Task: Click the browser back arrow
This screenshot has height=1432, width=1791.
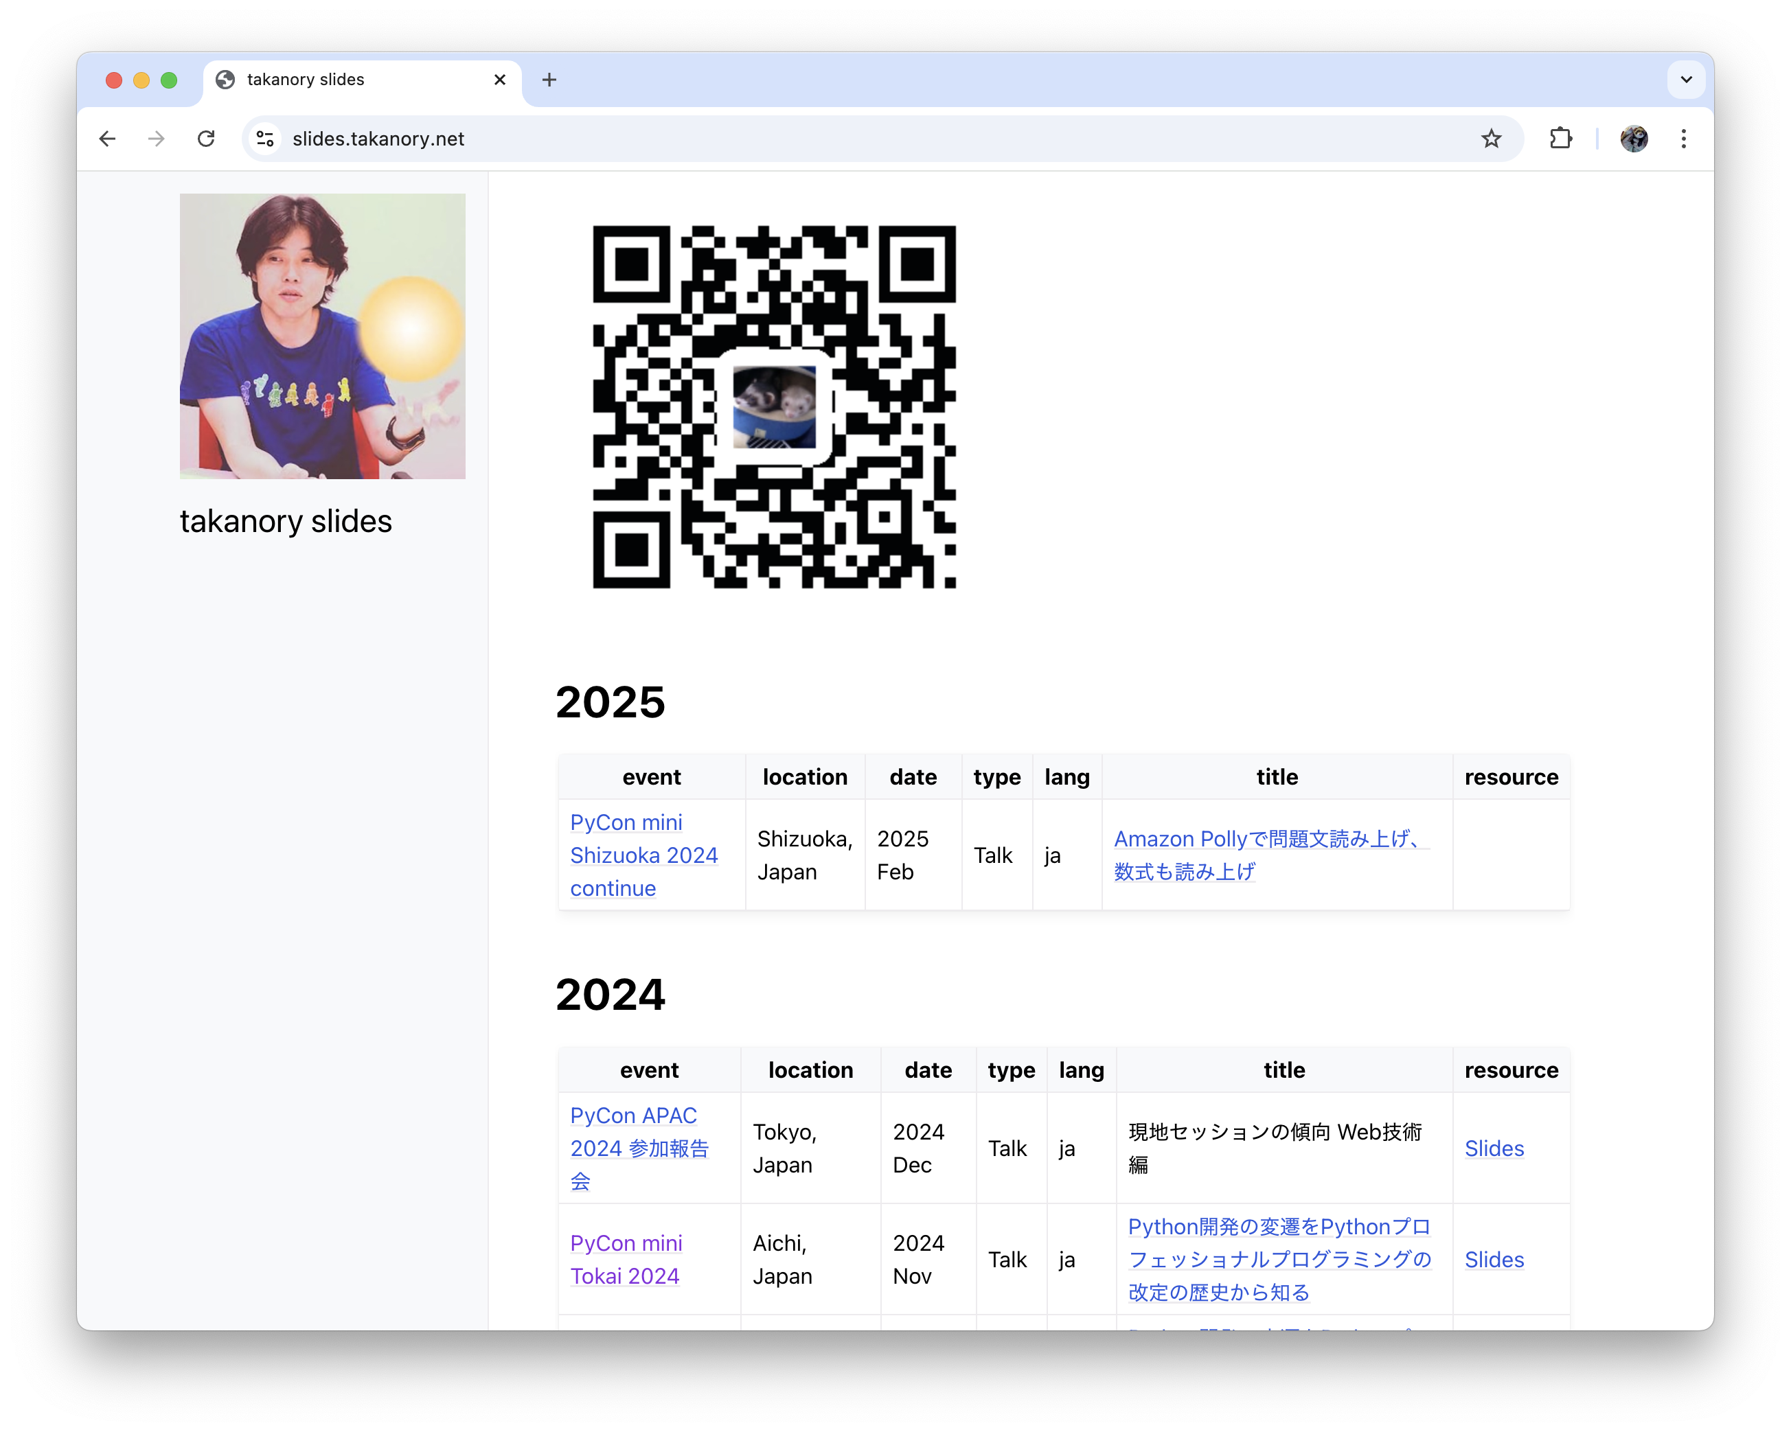Action: [107, 139]
